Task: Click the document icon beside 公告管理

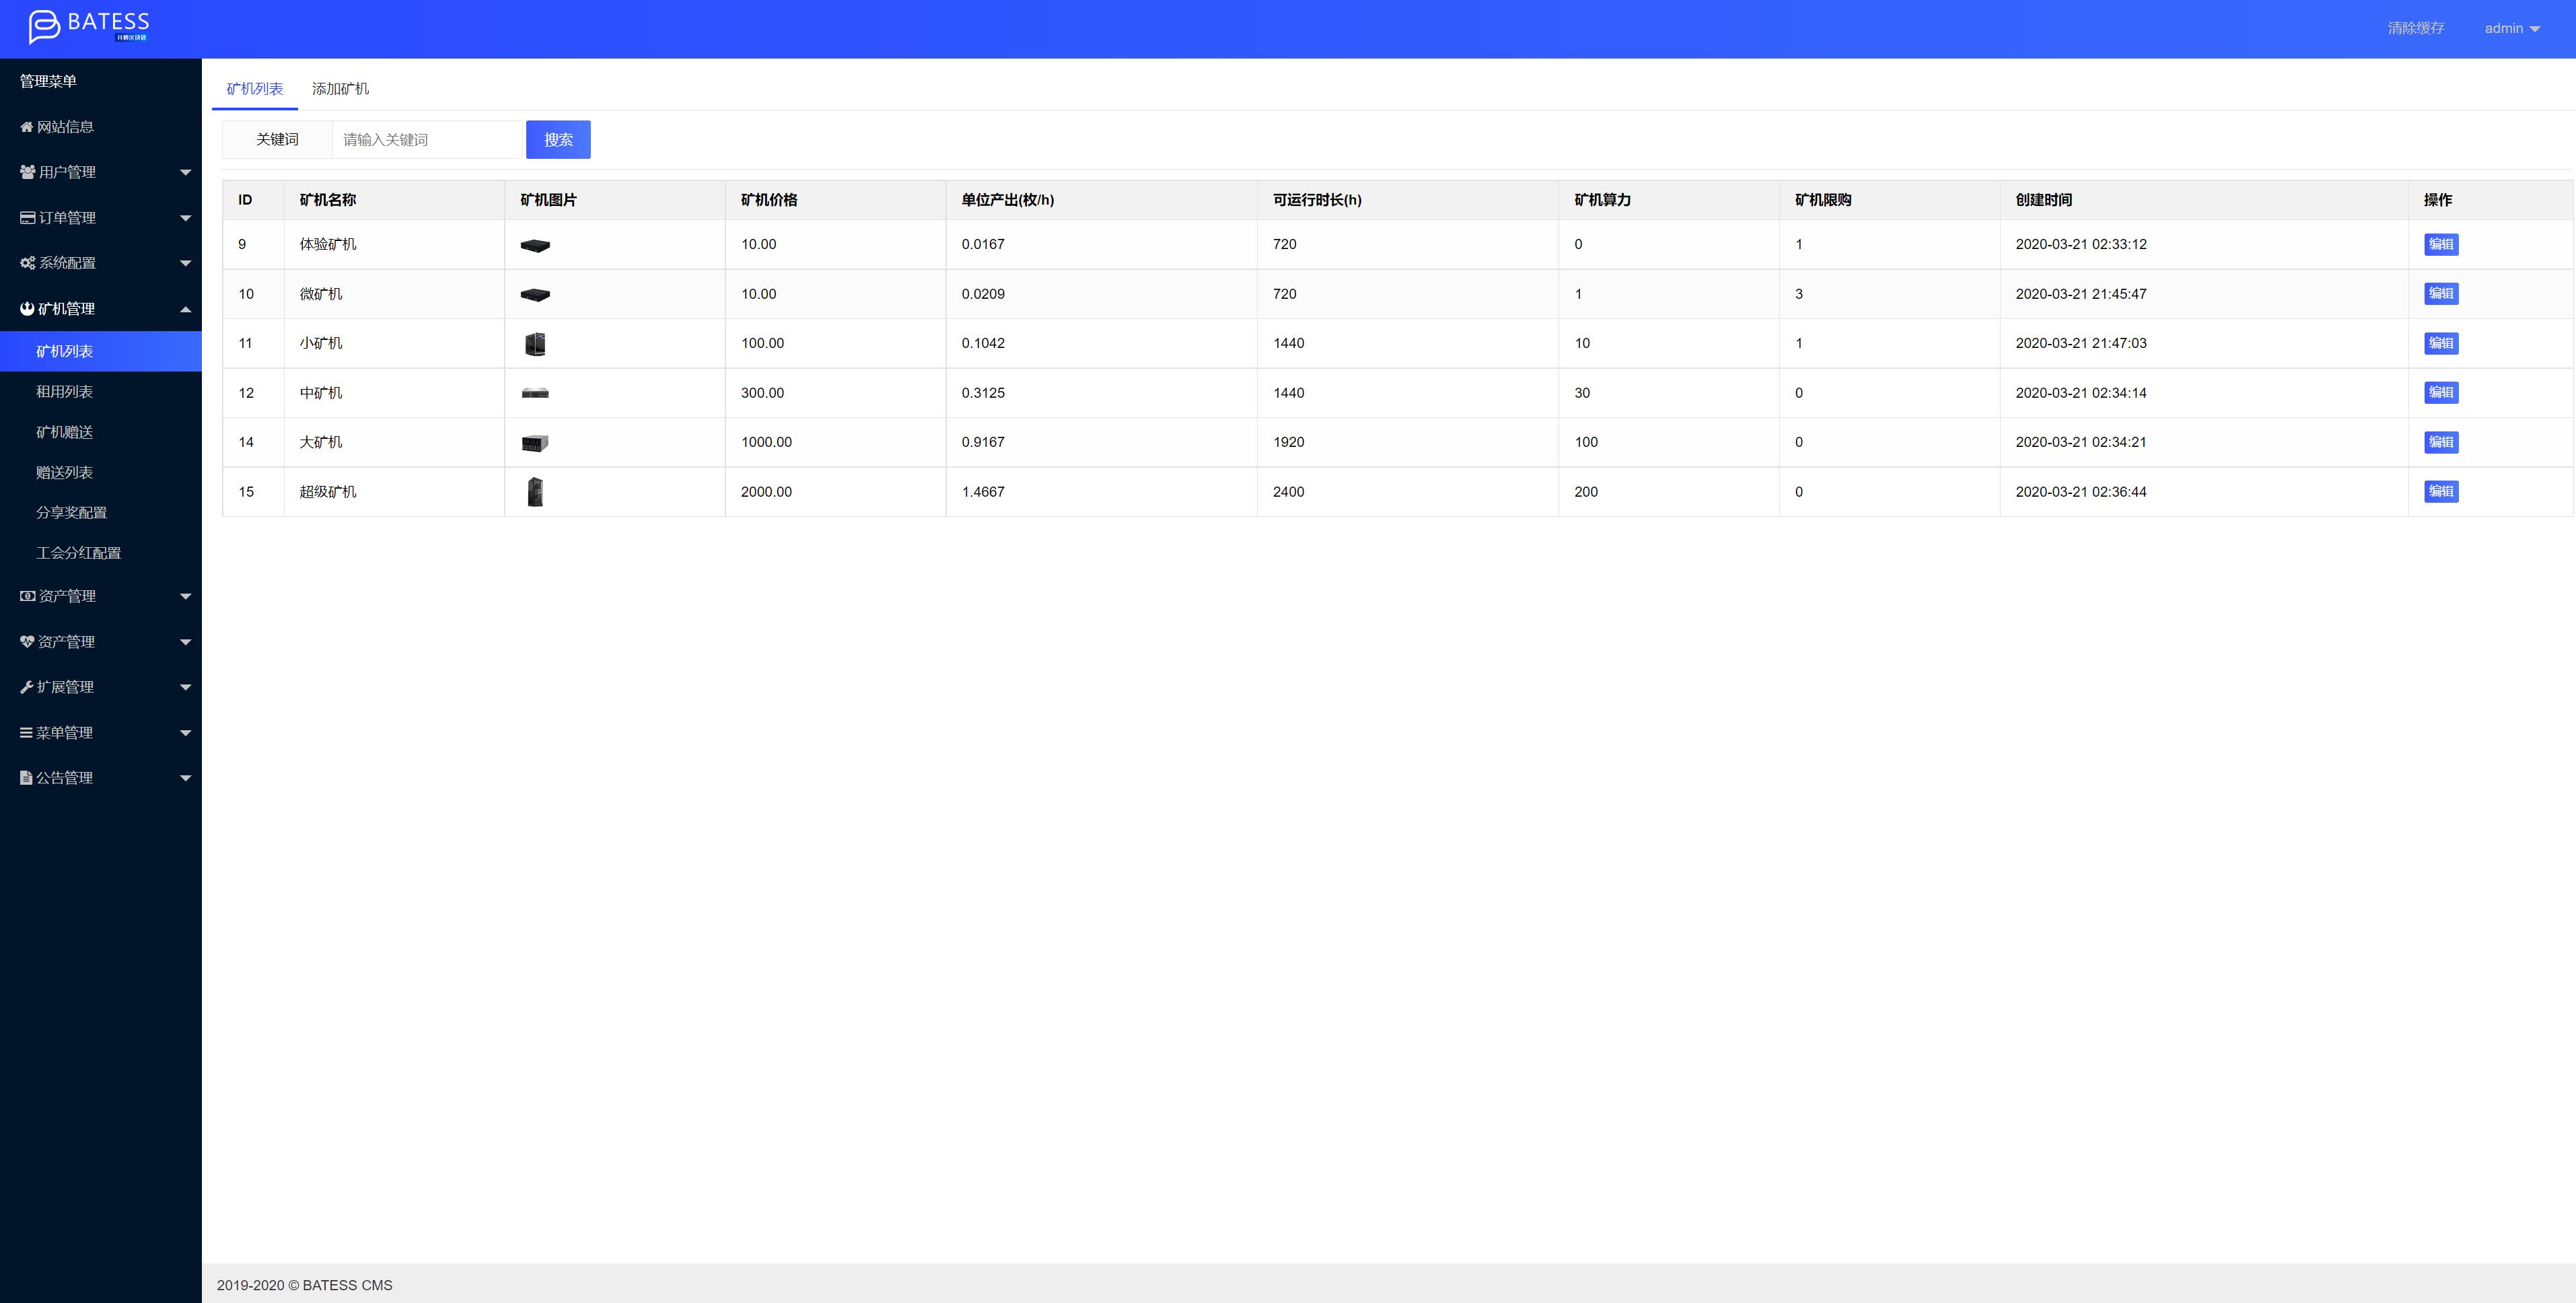Action: (x=27, y=778)
